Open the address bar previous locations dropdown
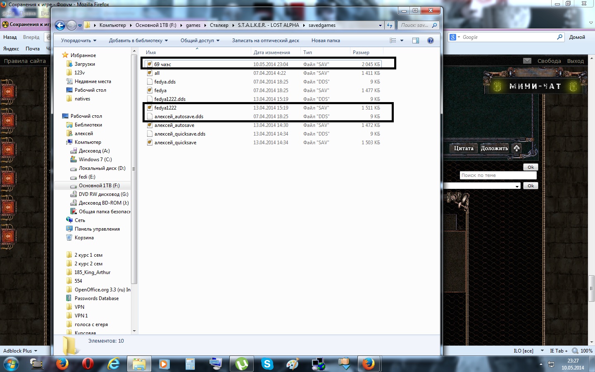The image size is (595, 372). 380,25
